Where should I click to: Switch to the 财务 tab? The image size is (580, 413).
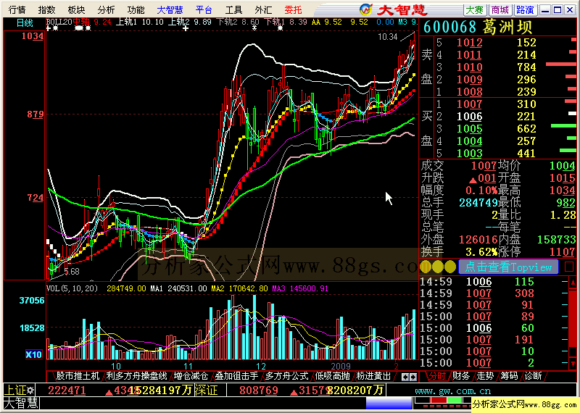(x=461, y=376)
